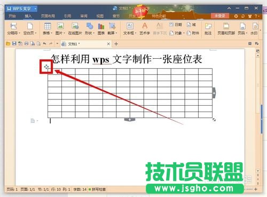
Task: Start a screen capture (截屏)
Action: 112,28
